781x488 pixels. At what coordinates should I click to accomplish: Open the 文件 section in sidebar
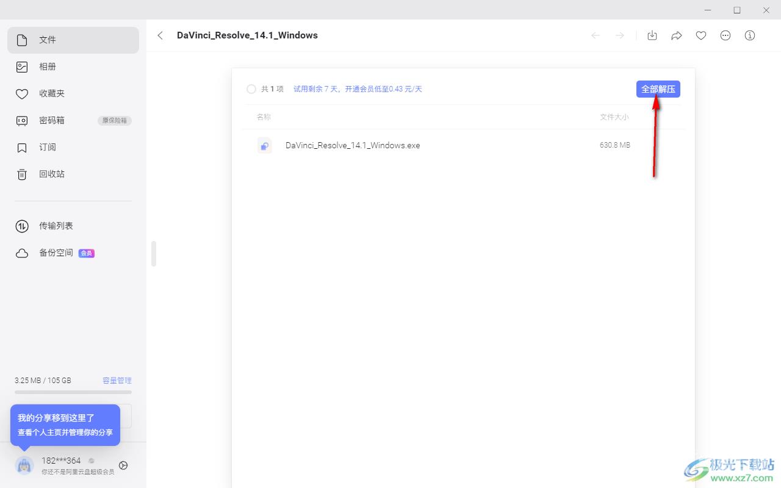[73, 40]
